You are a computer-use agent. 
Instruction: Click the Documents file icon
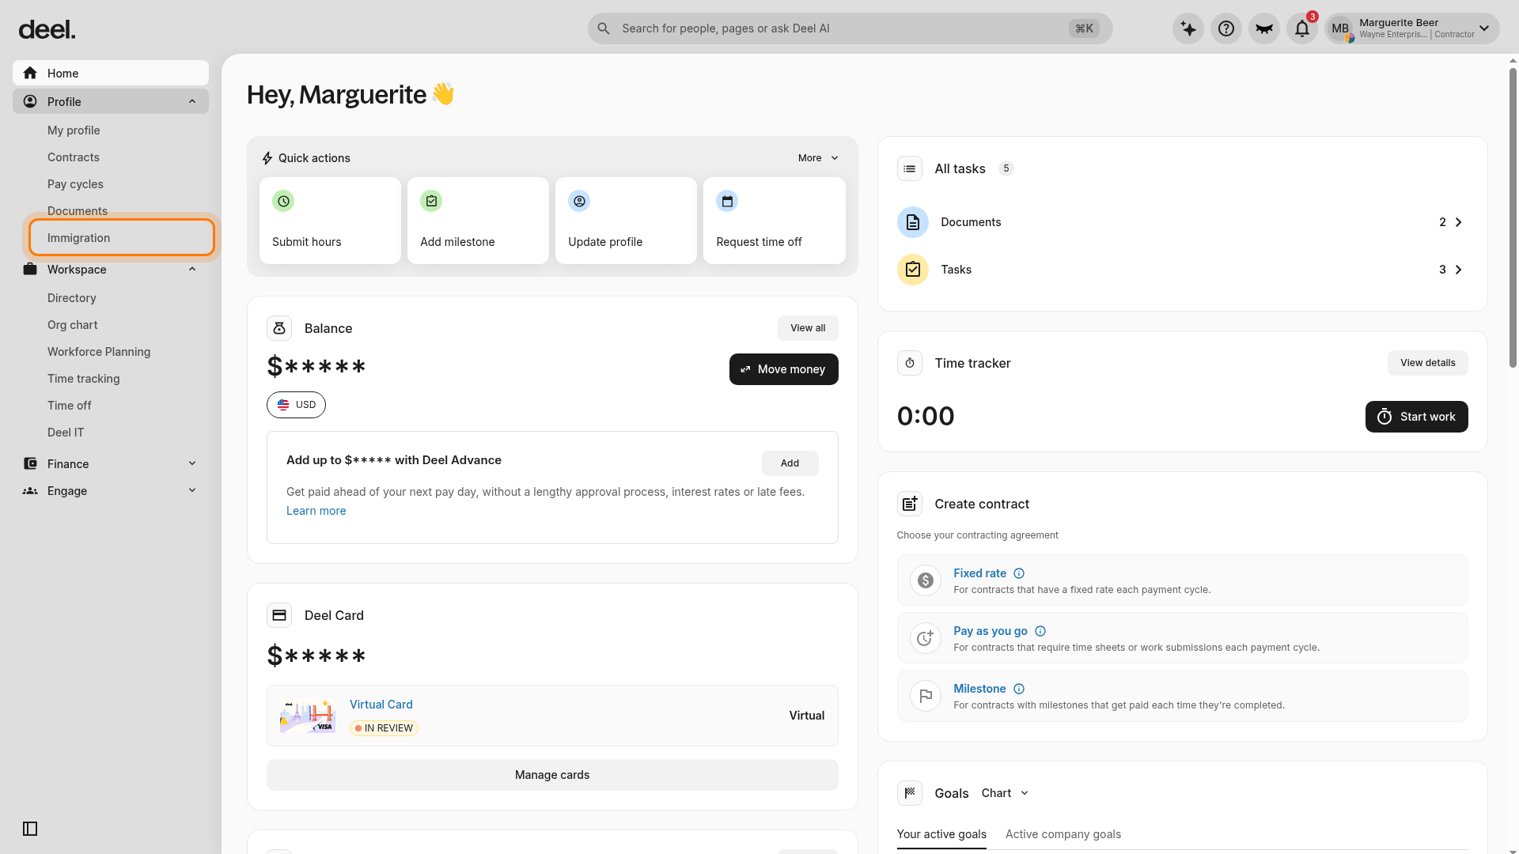point(913,222)
